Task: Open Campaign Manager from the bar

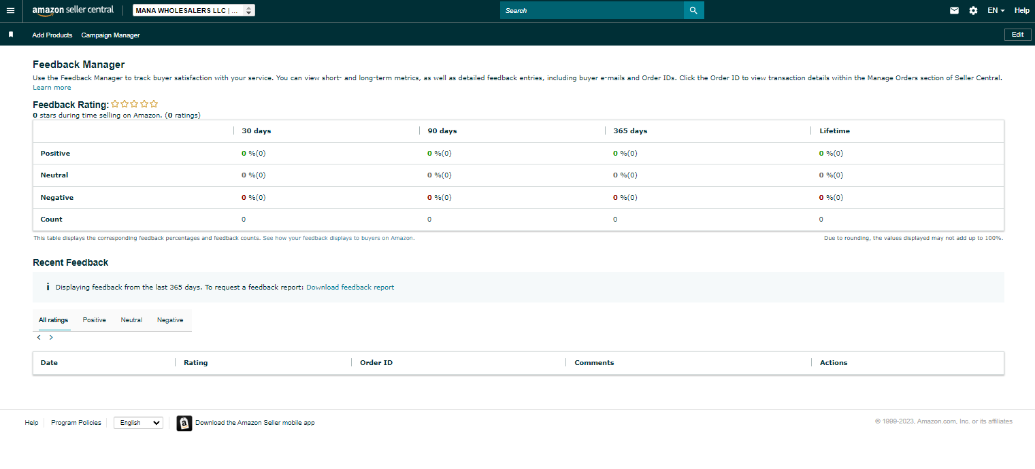Action: (110, 35)
